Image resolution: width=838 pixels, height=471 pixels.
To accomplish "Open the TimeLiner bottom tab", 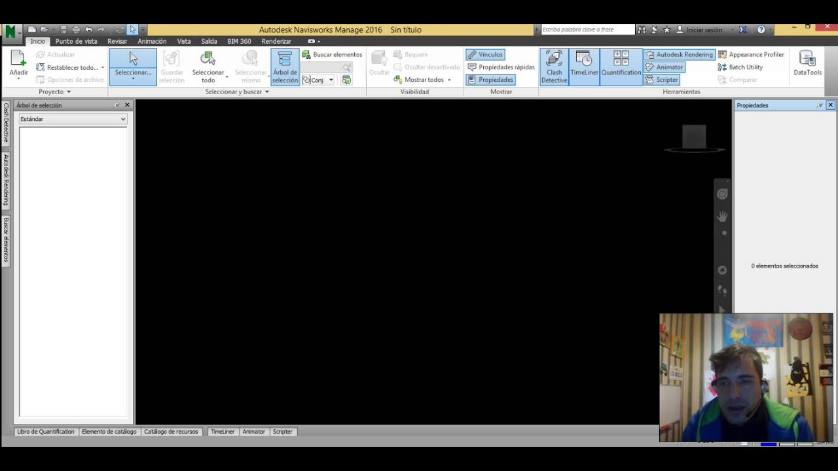I will pos(223,432).
